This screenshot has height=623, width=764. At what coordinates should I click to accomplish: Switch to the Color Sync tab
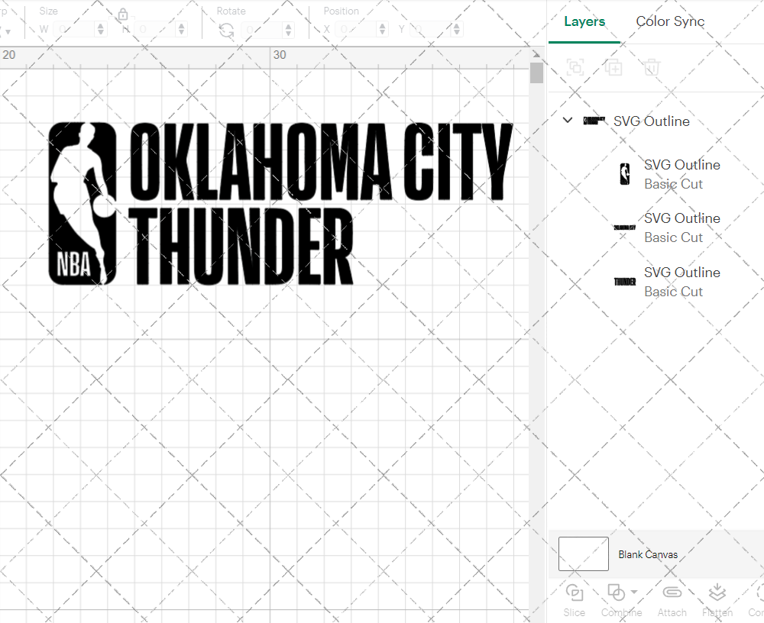point(670,21)
